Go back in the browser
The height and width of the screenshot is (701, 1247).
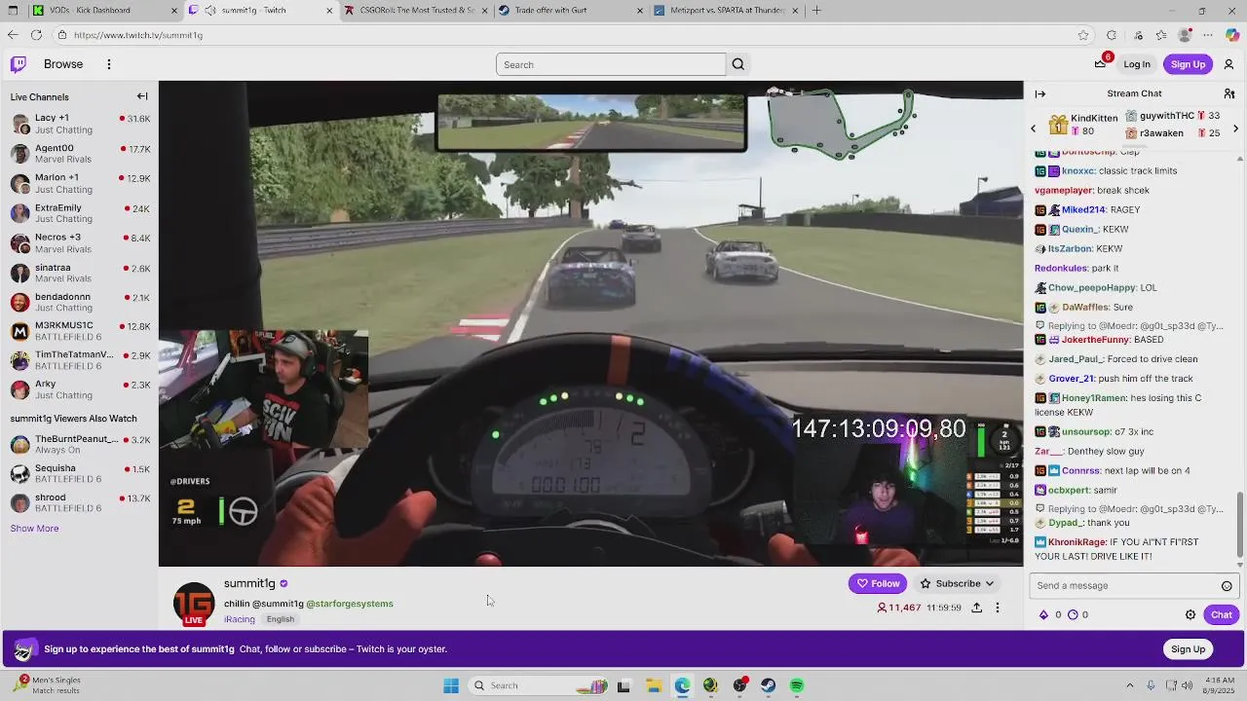click(x=12, y=35)
